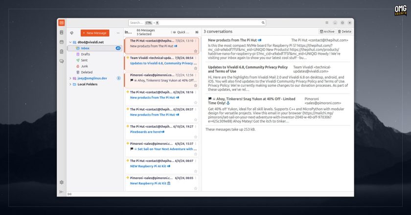This screenshot has width=411, height=215.
Task: Star the Pineboards are here message
Action: point(196,137)
